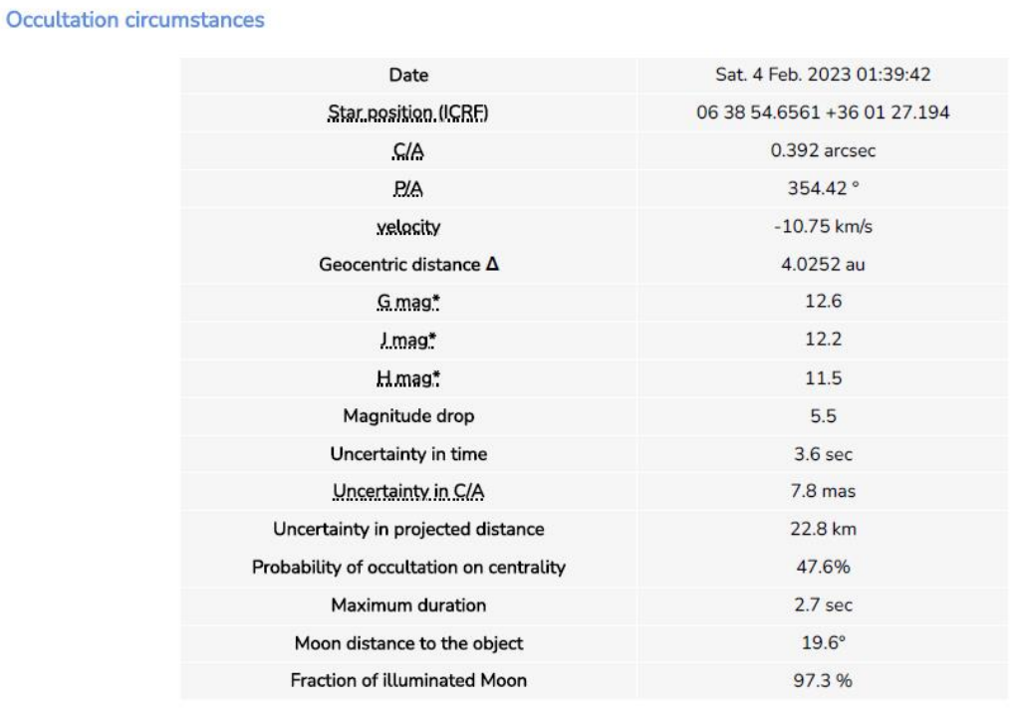Click the 354.42 ° position angle value
This screenshot has width=1016, height=709.
click(823, 188)
